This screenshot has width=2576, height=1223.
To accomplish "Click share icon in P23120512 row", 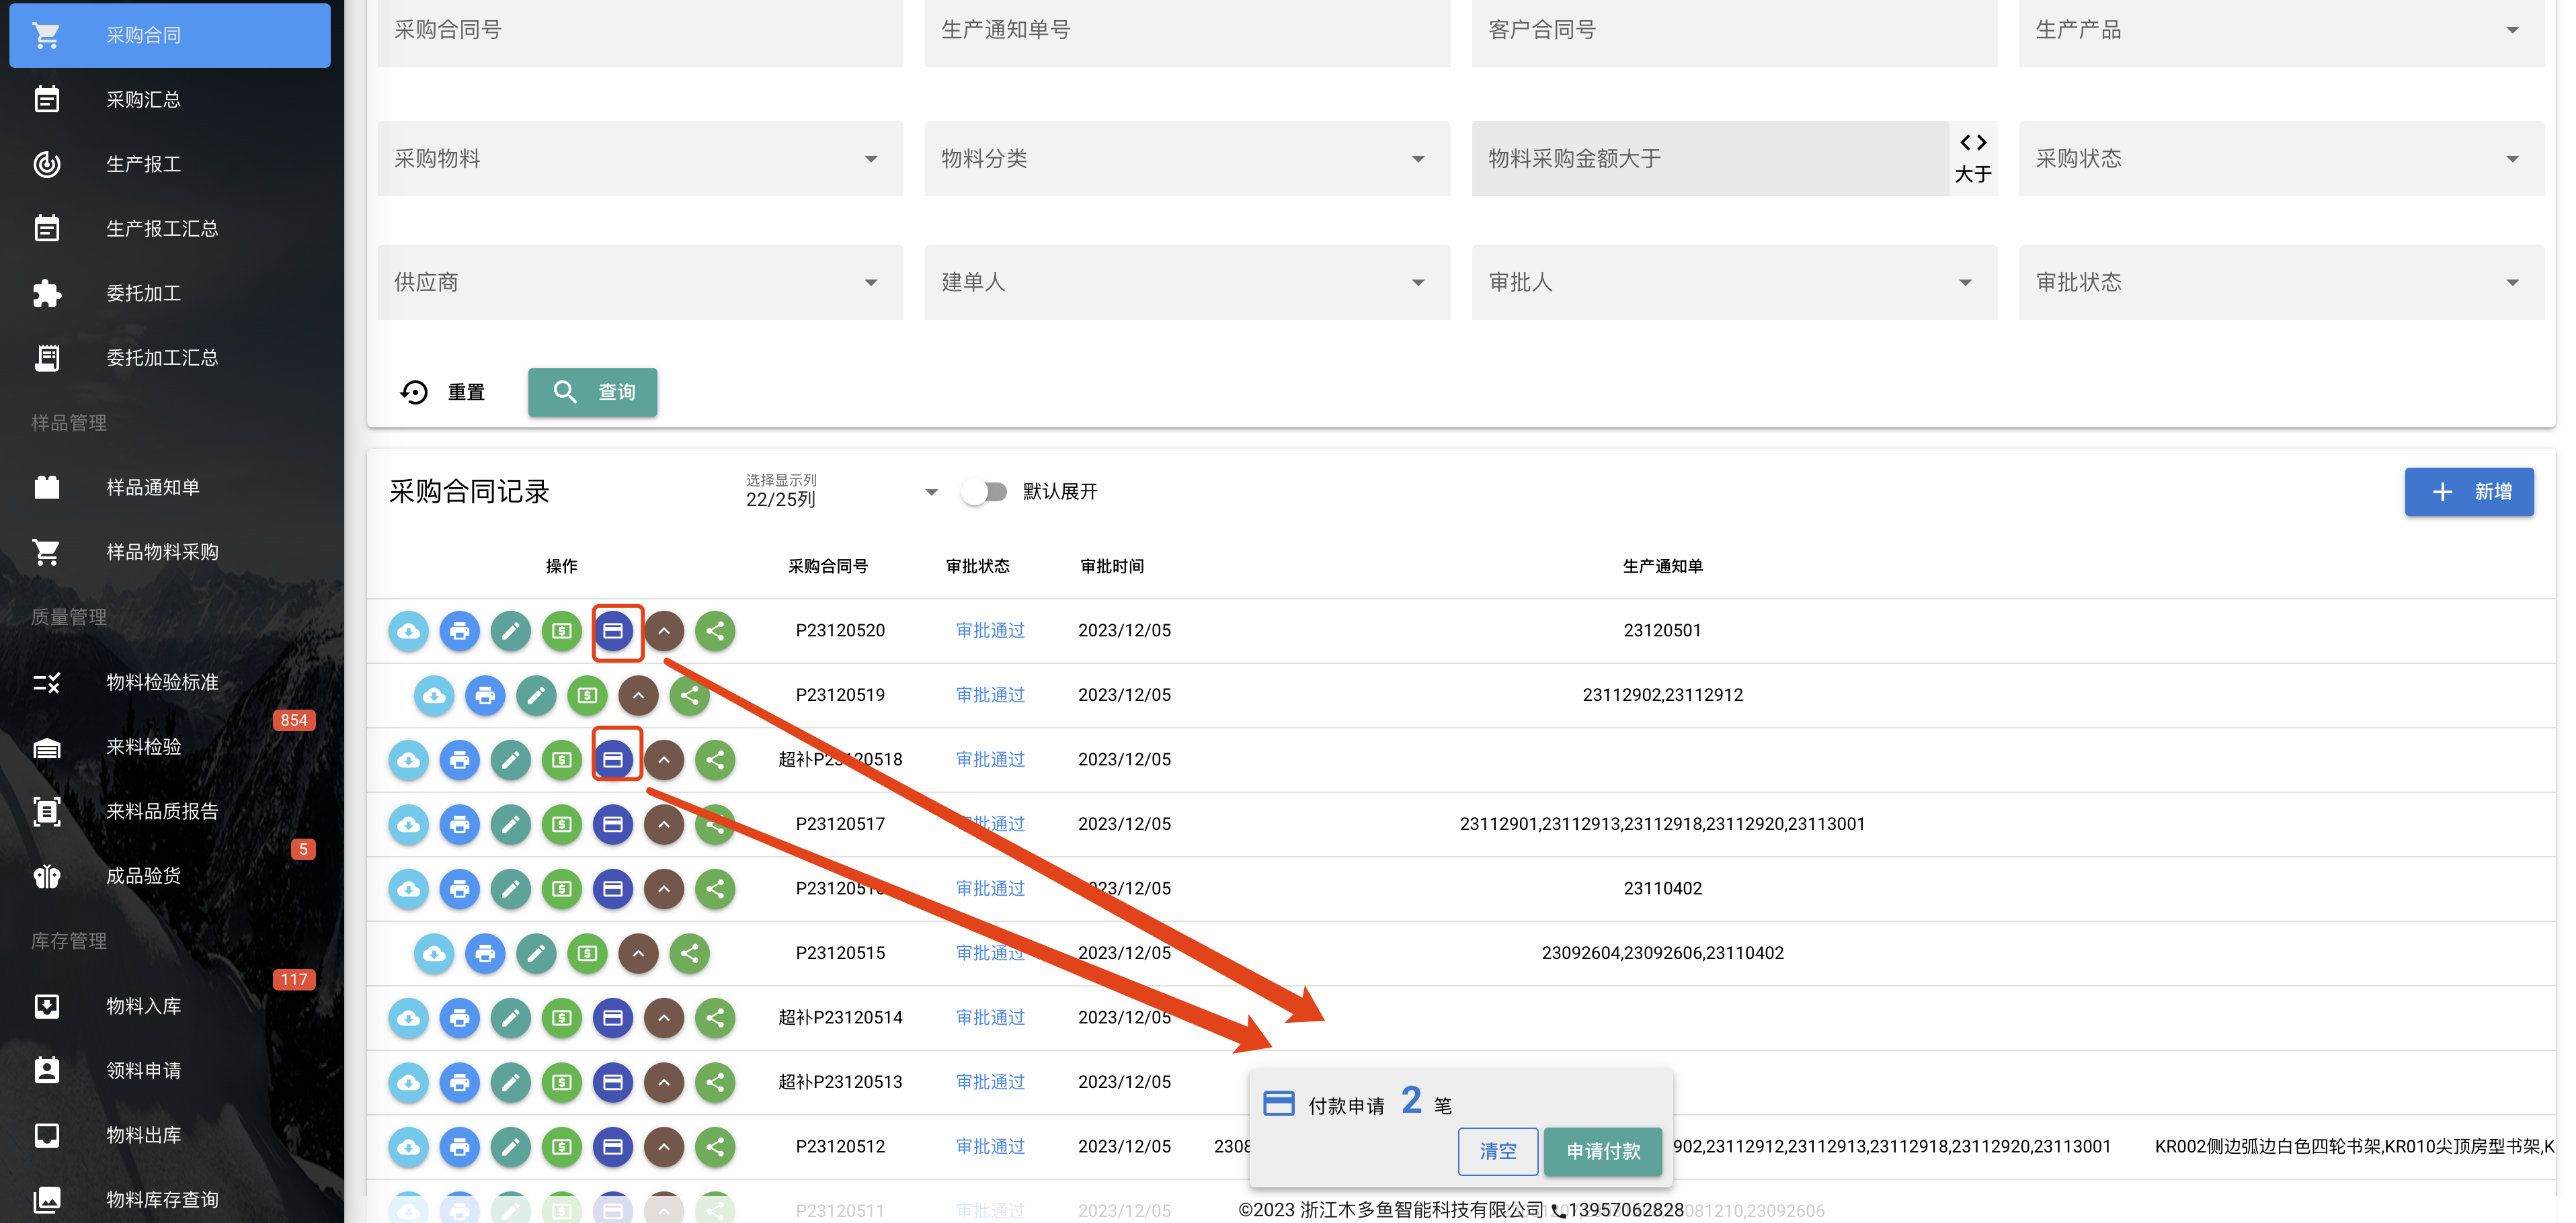I will [x=715, y=1147].
